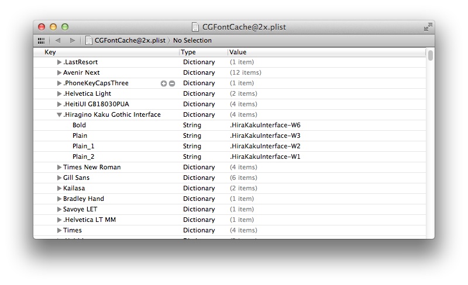Add a row with the plus button beside .PhoneKeyCapsThree

[x=164, y=84]
